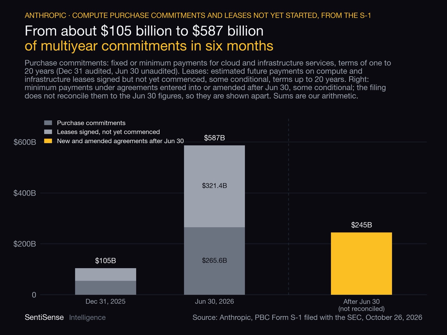Click the $600B y-axis tick label

25,142
